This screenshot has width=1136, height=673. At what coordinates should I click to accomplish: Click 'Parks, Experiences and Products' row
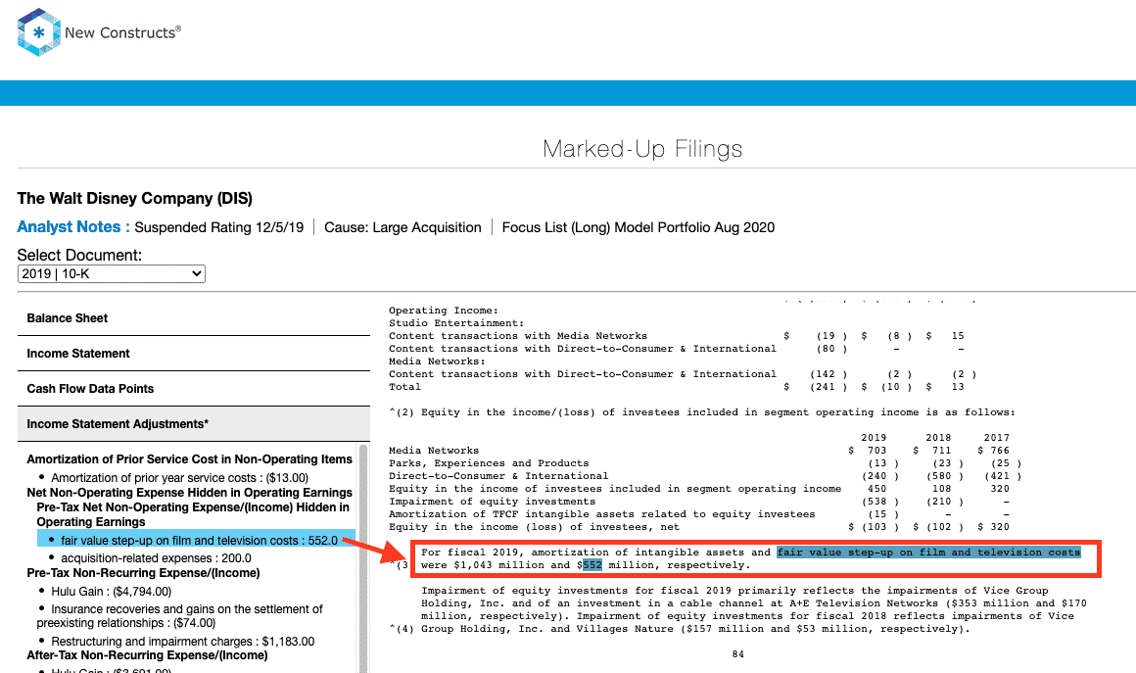pos(705,463)
